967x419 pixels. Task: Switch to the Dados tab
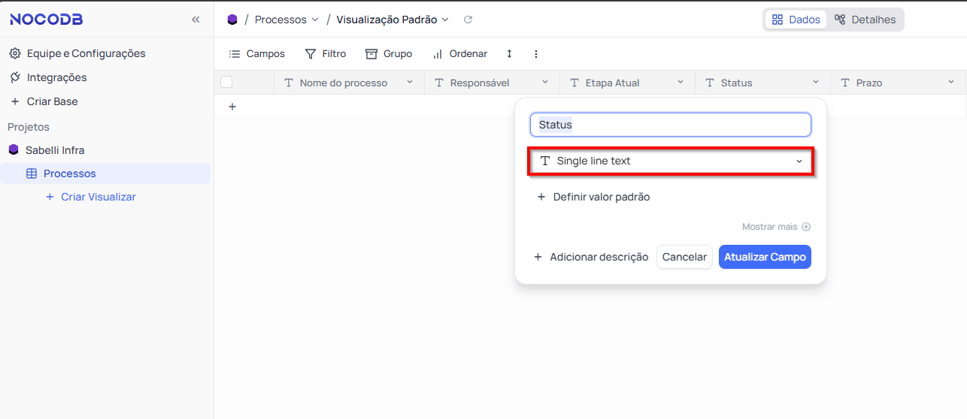click(x=796, y=20)
